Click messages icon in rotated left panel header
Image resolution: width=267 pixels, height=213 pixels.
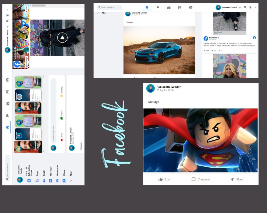click(8, 21)
